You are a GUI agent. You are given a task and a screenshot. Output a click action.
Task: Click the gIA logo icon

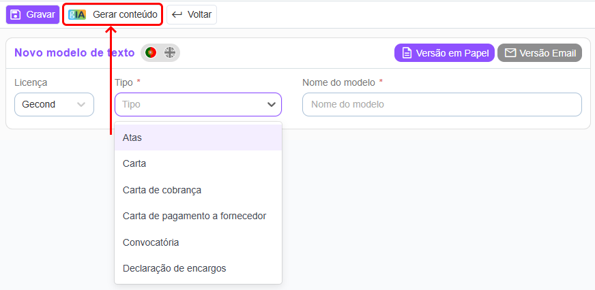coord(77,14)
